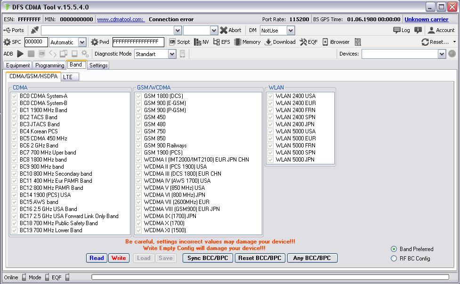Toggle WLAN 2400 USA checkbox
This screenshot has width=460, height=284.
270,96
